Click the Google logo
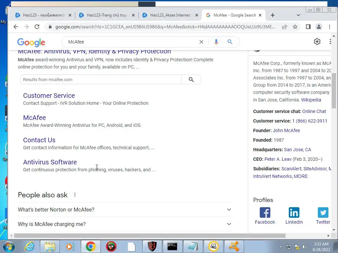The image size is (338, 253). point(31,42)
